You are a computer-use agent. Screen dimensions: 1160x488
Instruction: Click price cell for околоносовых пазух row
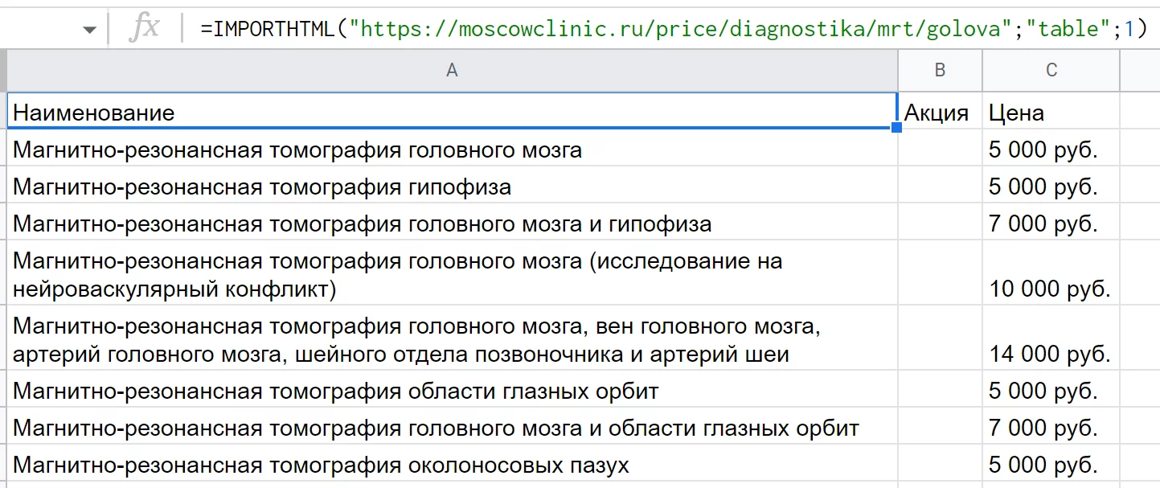[1050, 465]
